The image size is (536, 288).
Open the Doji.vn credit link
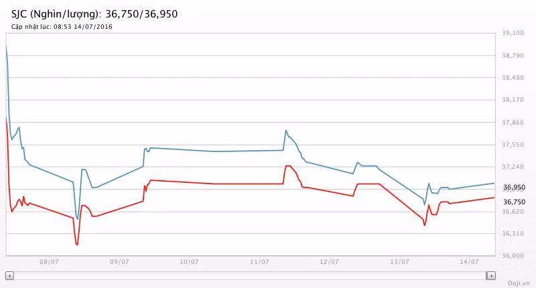[x=519, y=283]
